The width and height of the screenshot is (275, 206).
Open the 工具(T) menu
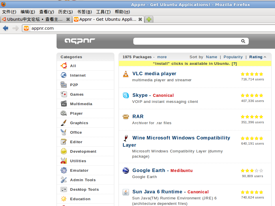pyautogui.click(x=103, y=12)
